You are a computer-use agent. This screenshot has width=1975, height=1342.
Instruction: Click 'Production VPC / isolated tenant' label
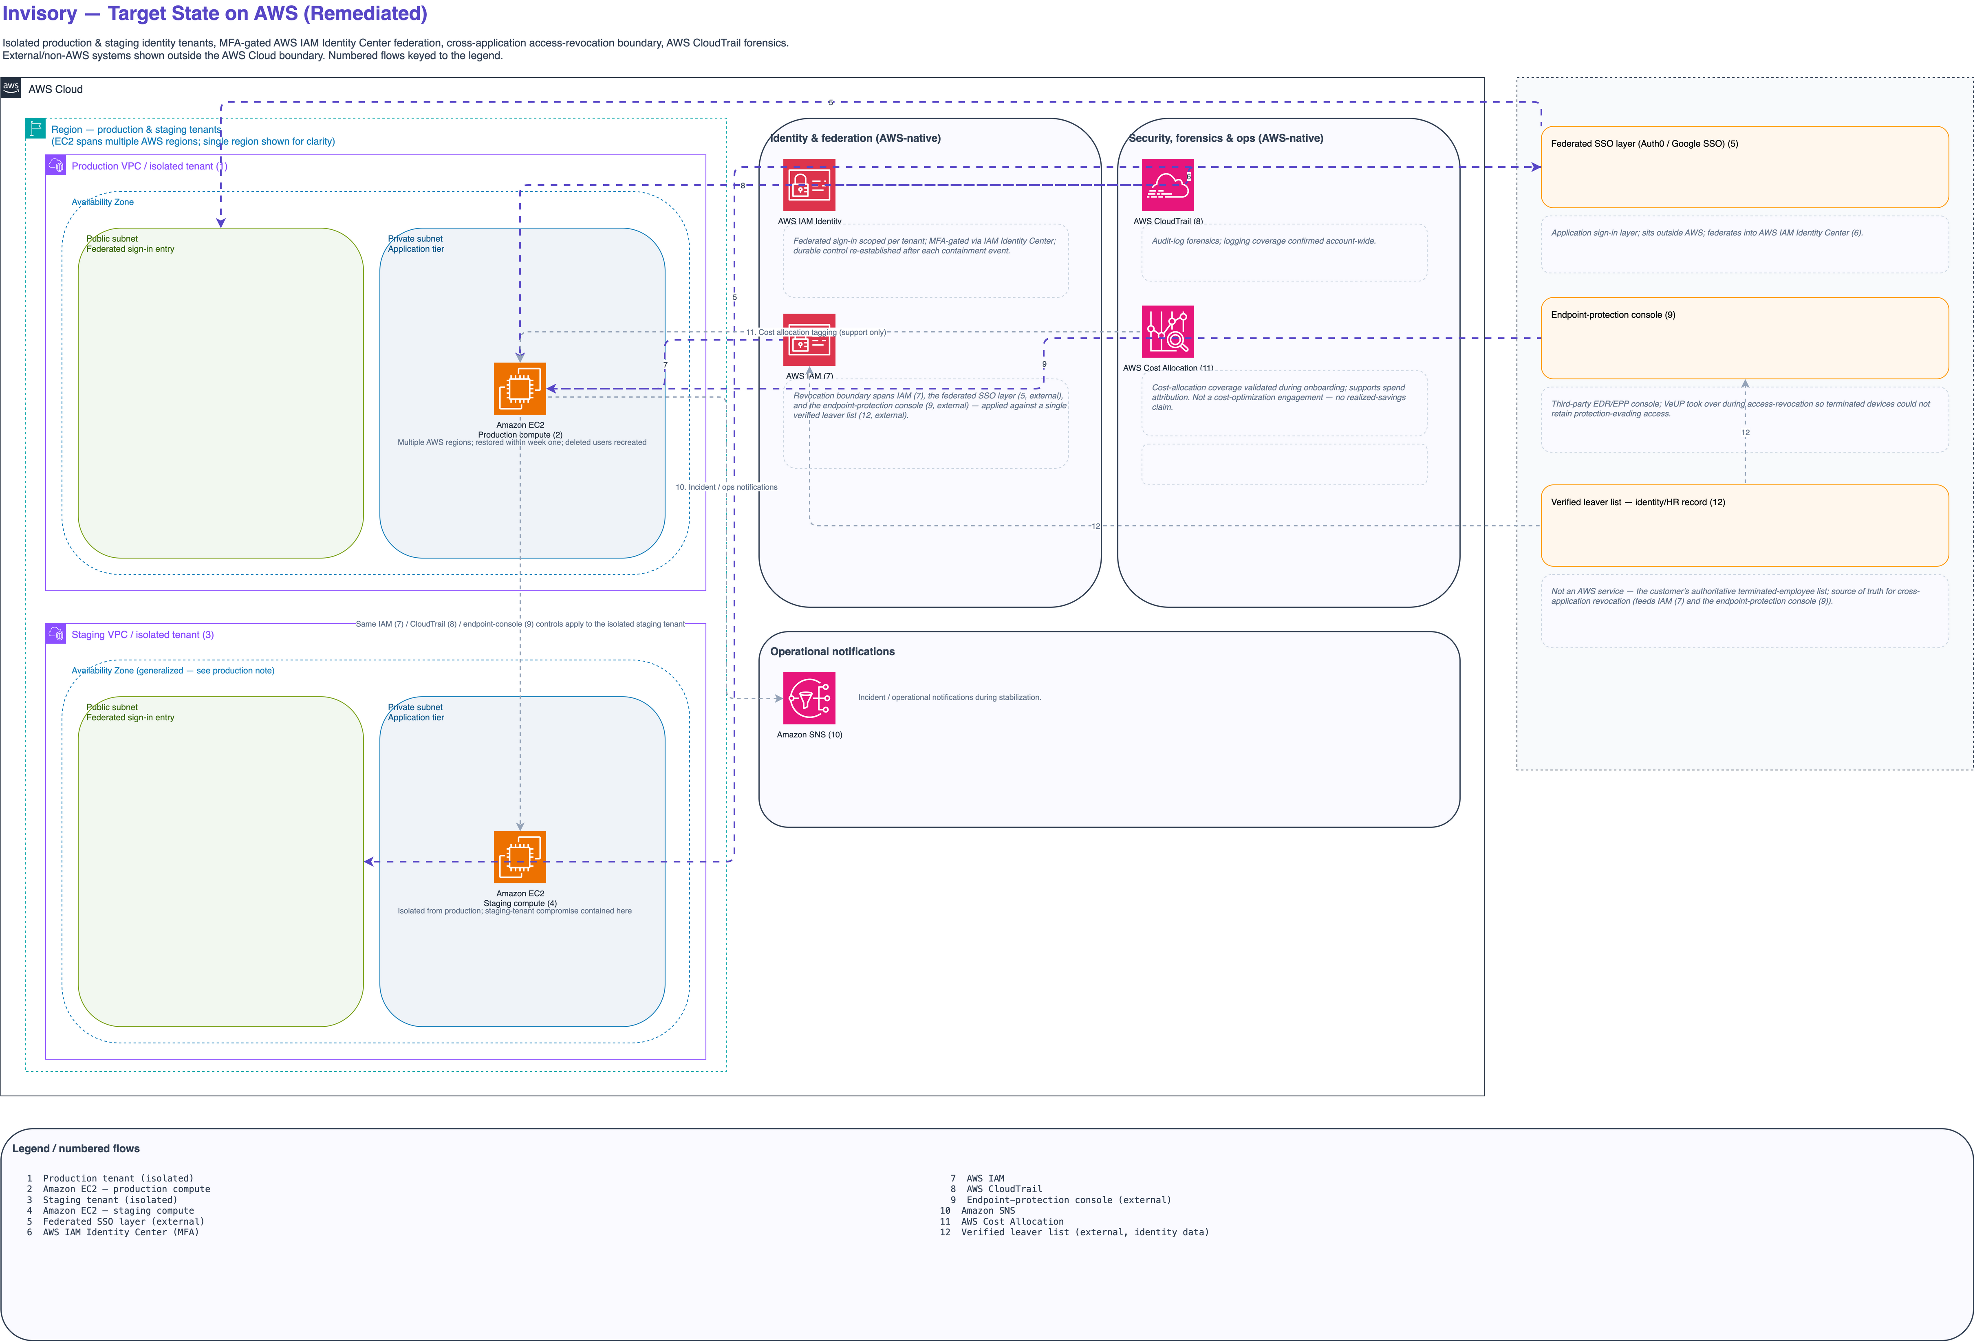pos(149,167)
